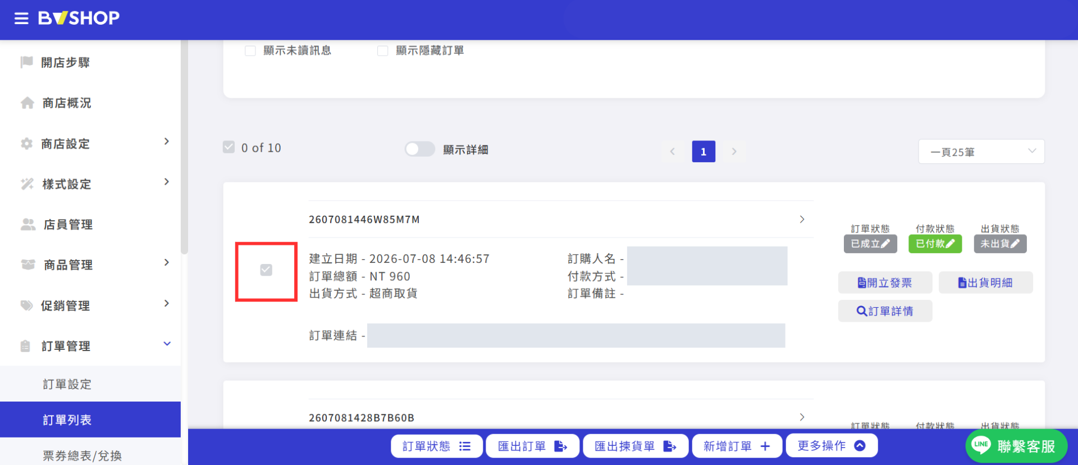Image resolution: width=1078 pixels, height=465 pixels.
Task: Click the people icon beside 店員管理
Action: [28, 225]
